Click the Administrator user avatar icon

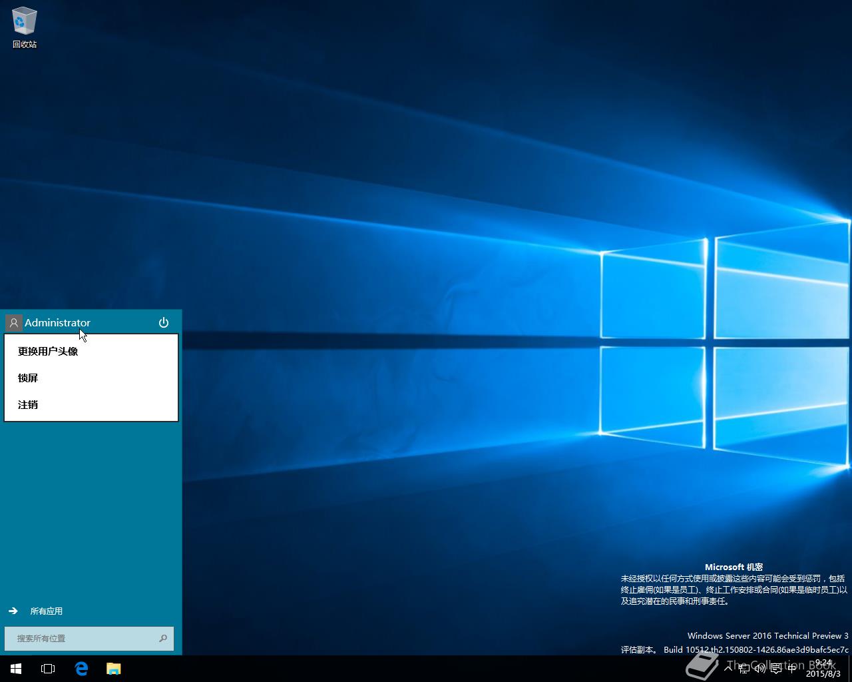click(x=13, y=323)
